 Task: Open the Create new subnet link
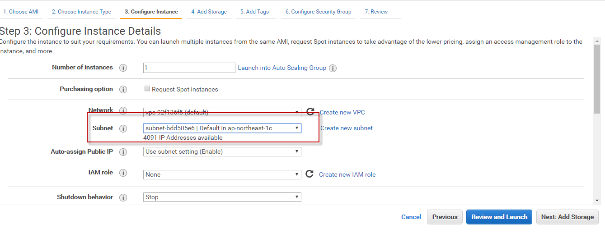347,128
